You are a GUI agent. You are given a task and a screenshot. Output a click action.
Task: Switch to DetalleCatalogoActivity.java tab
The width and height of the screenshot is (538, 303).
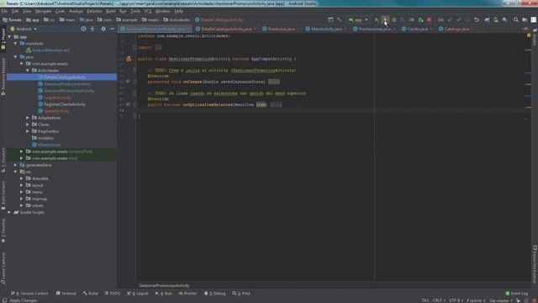point(226,29)
